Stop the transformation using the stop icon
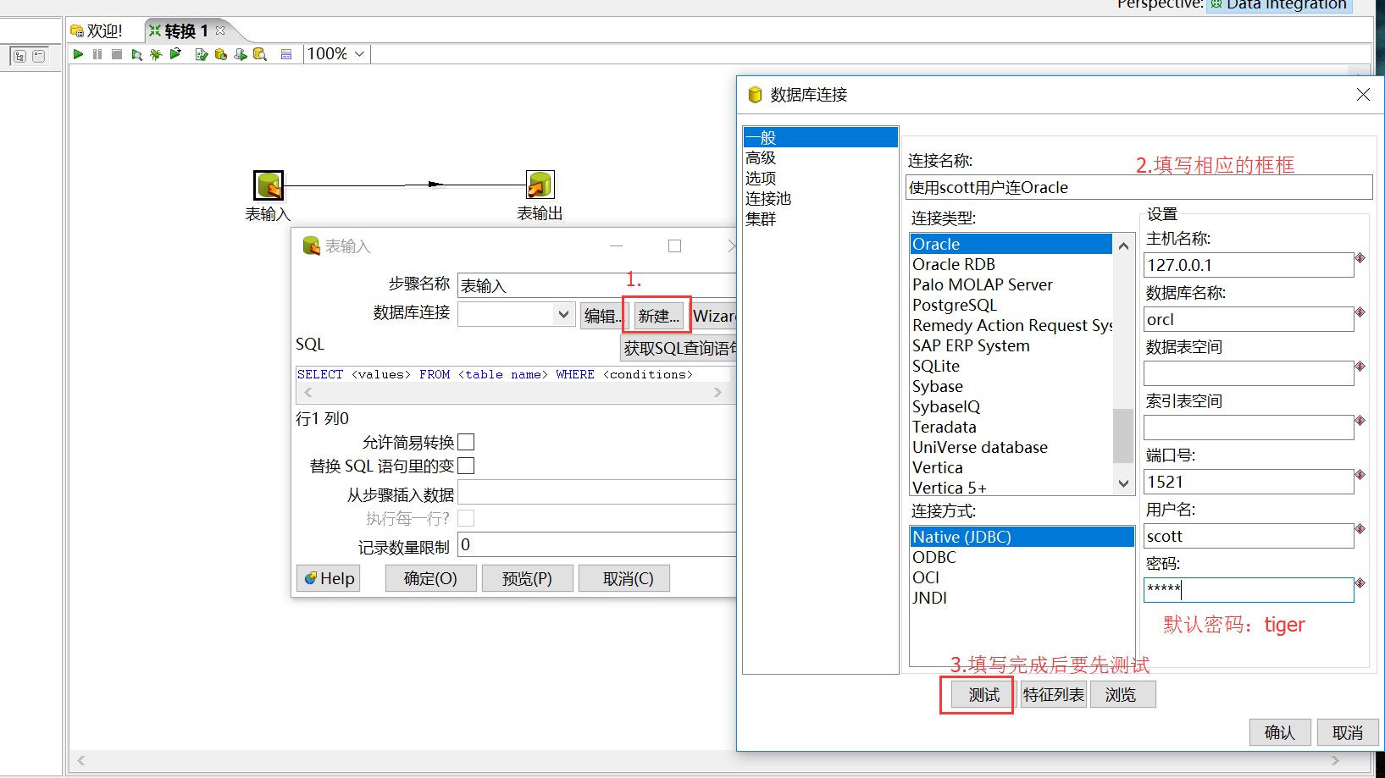Screen dimensions: 1385x778 click(116, 53)
